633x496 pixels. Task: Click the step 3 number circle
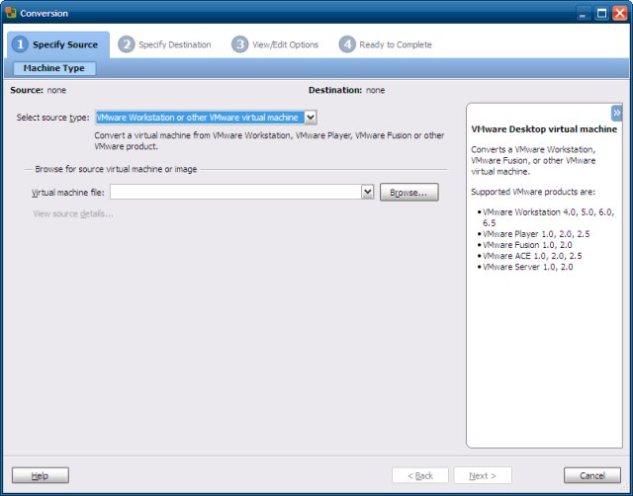click(239, 44)
